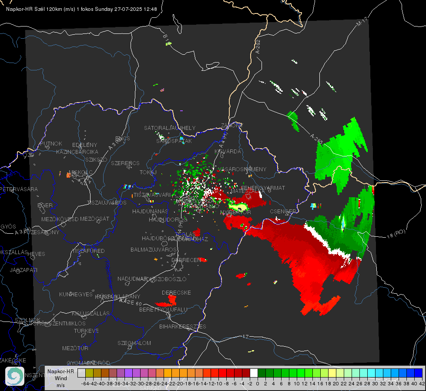Viewport: 426px width, 391px height.
Task: Click the blue Hajdú-Bihar county label
Action: [109, 275]
